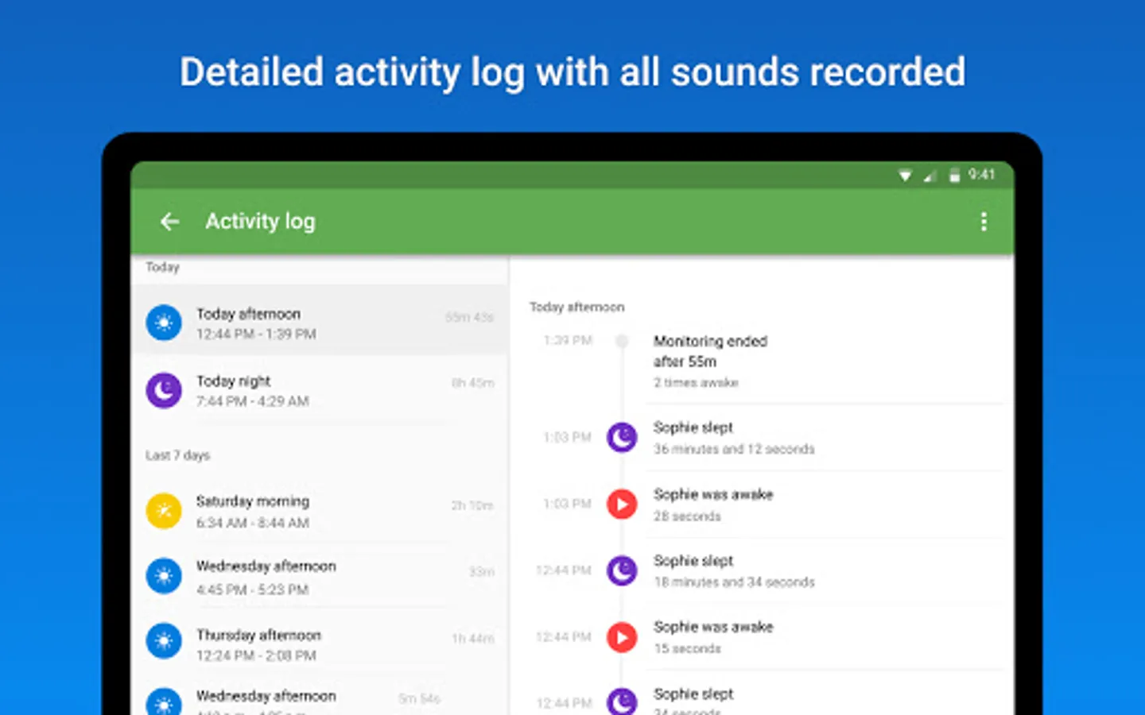The height and width of the screenshot is (715, 1145).
Task: Play the 28 seconds awake recording
Action: pyautogui.click(x=622, y=504)
